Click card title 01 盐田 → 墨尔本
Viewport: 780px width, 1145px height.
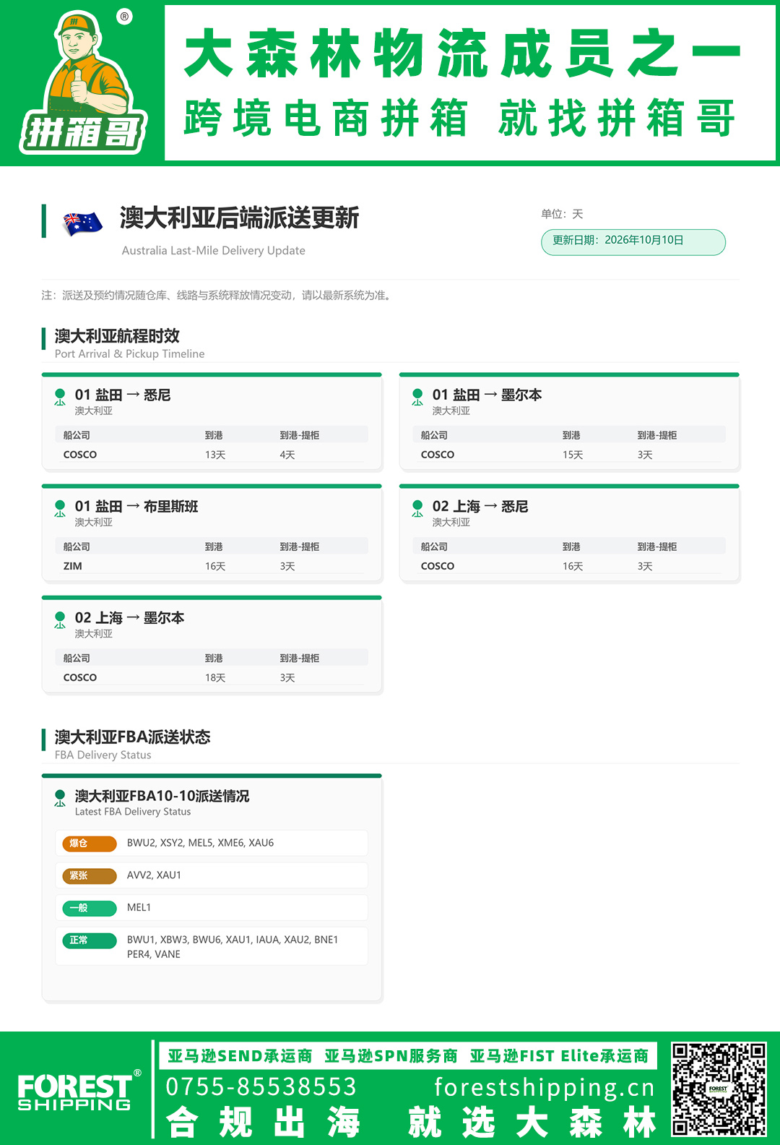click(x=487, y=395)
